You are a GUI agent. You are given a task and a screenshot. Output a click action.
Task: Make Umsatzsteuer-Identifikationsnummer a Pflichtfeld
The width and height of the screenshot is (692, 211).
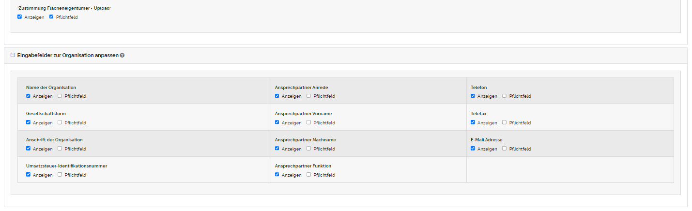point(60,174)
